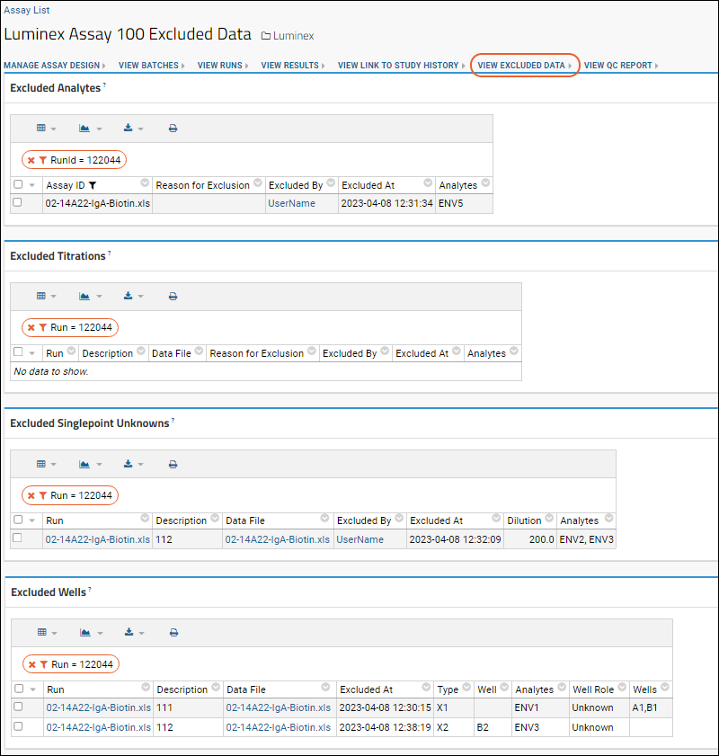
Task: Check the ENV5 row checkbox in Excluded Analytes
Action: (17, 203)
